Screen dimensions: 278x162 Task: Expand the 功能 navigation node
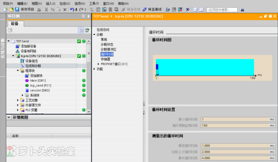click(95, 69)
